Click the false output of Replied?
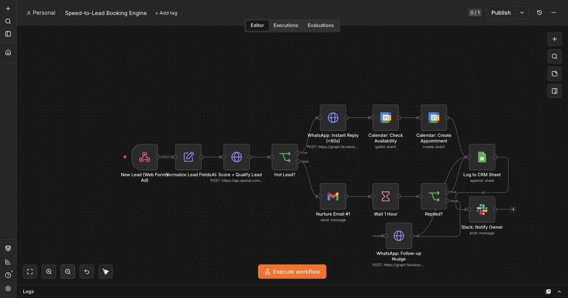This screenshot has height=298, width=568. (x=447, y=201)
